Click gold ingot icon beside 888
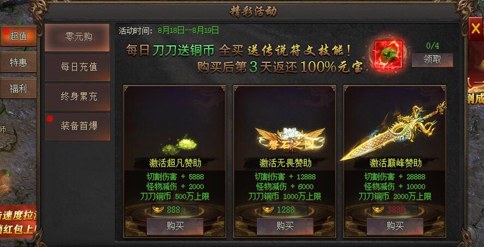Screen dimensions: 484x247 pyautogui.click(x=158, y=210)
